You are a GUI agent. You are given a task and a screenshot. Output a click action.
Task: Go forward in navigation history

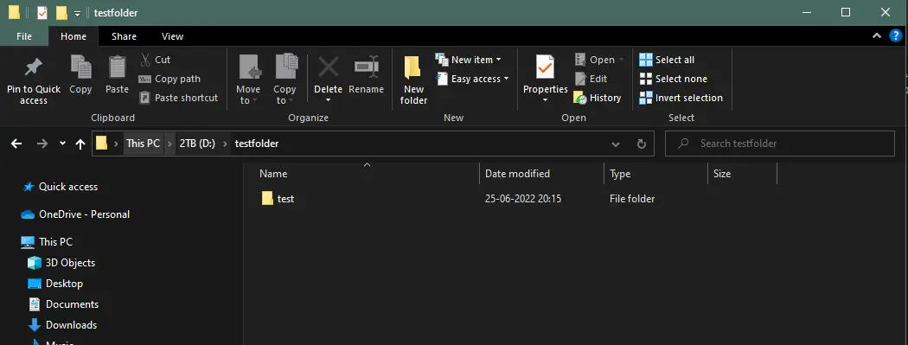tap(42, 144)
